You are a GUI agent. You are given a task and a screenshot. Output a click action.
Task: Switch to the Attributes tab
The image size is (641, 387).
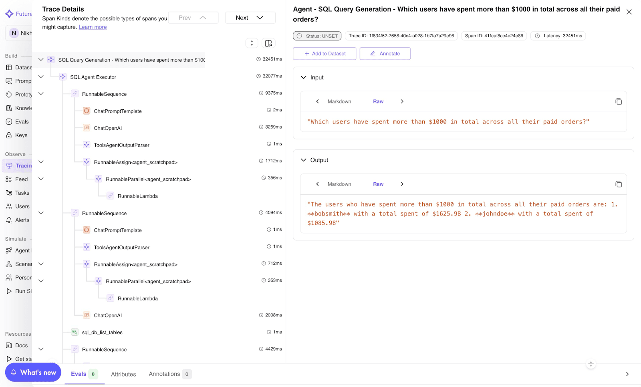123,374
